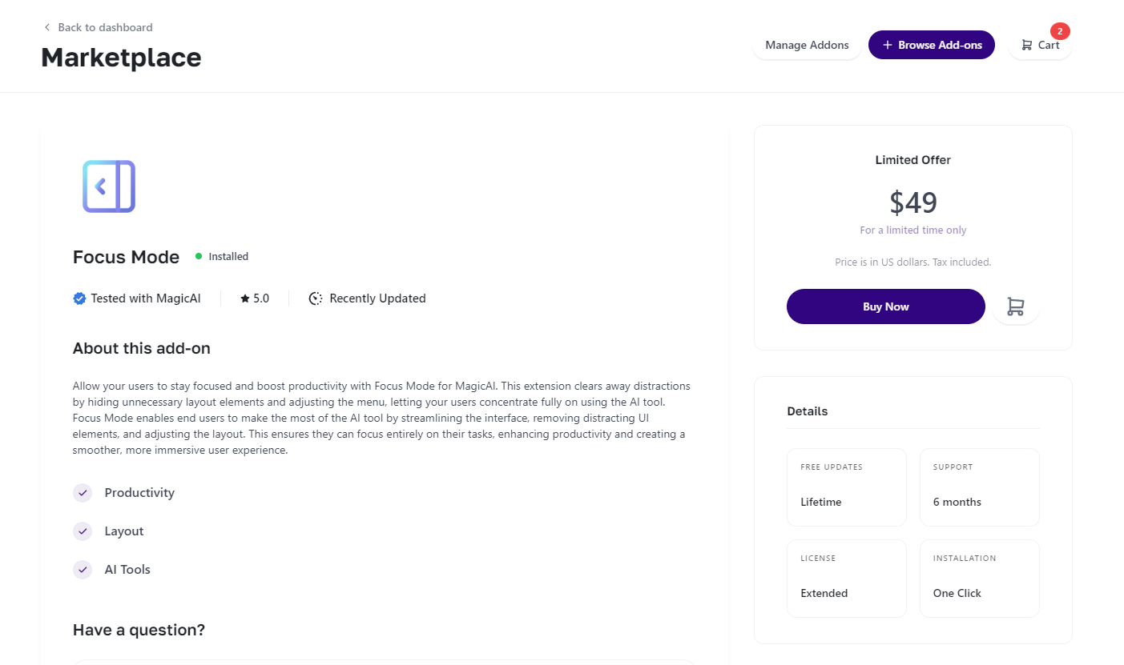Click the $49 limited offer price
The width and height of the screenshot is (1124, 665).
(x=912, y=202)
